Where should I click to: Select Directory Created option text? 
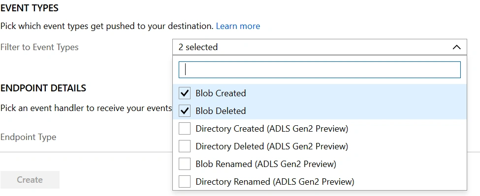[x=272, y=129]
